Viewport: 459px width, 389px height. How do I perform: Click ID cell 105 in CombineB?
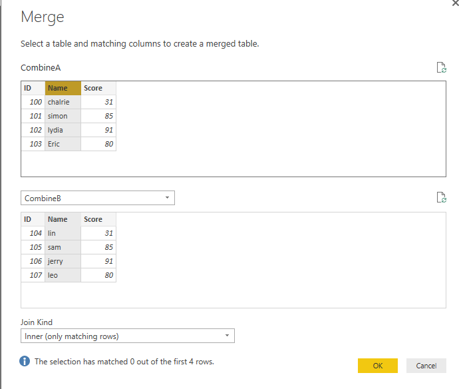point(33,247)
